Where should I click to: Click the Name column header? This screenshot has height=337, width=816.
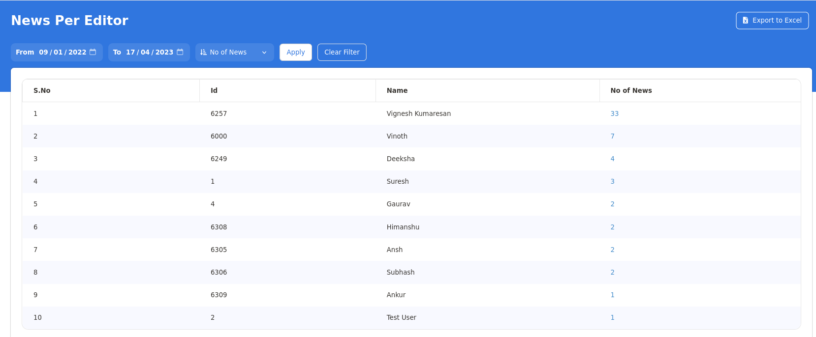tap(397, 90)
